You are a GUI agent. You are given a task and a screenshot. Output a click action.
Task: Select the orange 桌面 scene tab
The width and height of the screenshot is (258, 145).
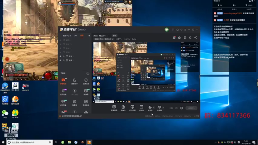(82, 36)
